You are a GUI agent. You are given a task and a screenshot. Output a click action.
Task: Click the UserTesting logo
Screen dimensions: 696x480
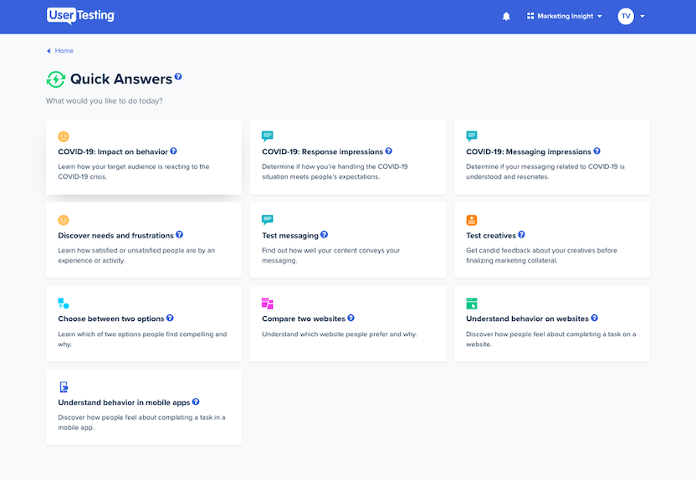click(x=80, y=16)
